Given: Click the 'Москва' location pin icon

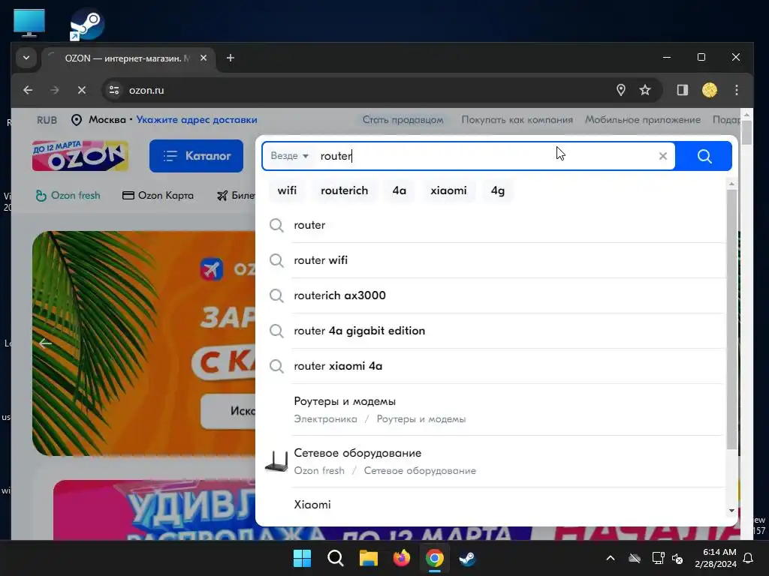Looking at the screenshot, I should click(x=77, y=120).
